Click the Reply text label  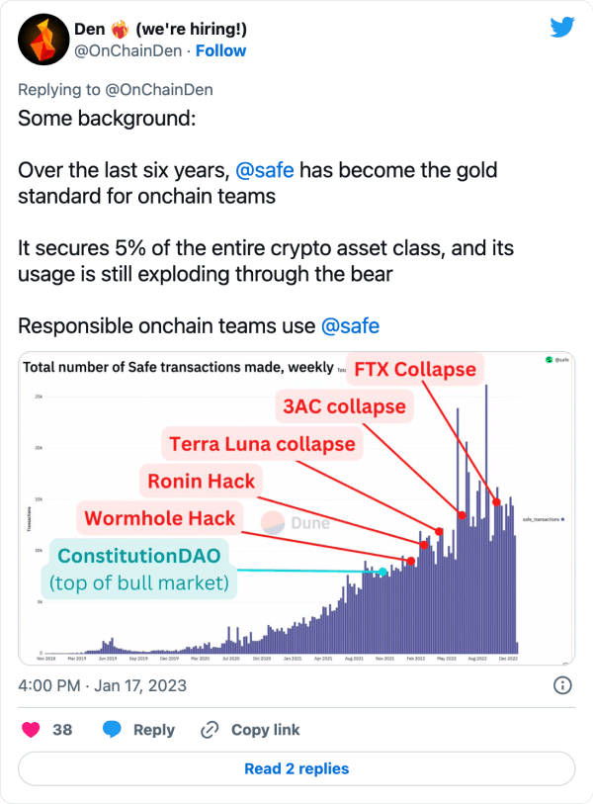point(153,730)
